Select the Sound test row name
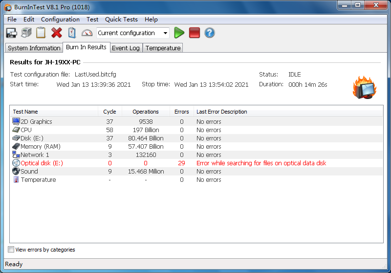Image resolution: width=391 pixels, height=273 pixels. click(29, 171)
